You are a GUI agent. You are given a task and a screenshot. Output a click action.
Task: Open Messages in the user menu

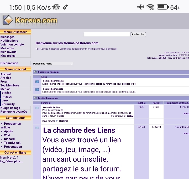tap(7, 37)
